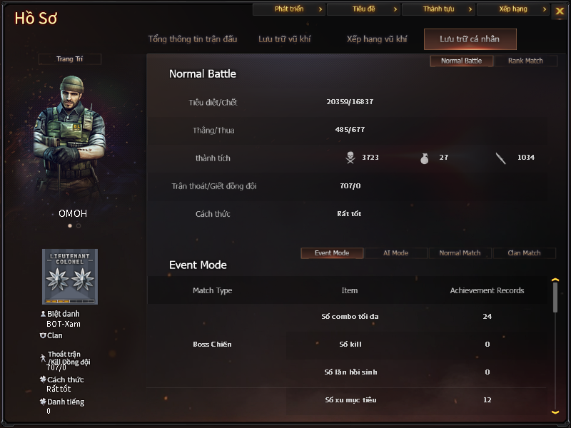
Task: Click the Trang Trí button
Action: (69, 59)
